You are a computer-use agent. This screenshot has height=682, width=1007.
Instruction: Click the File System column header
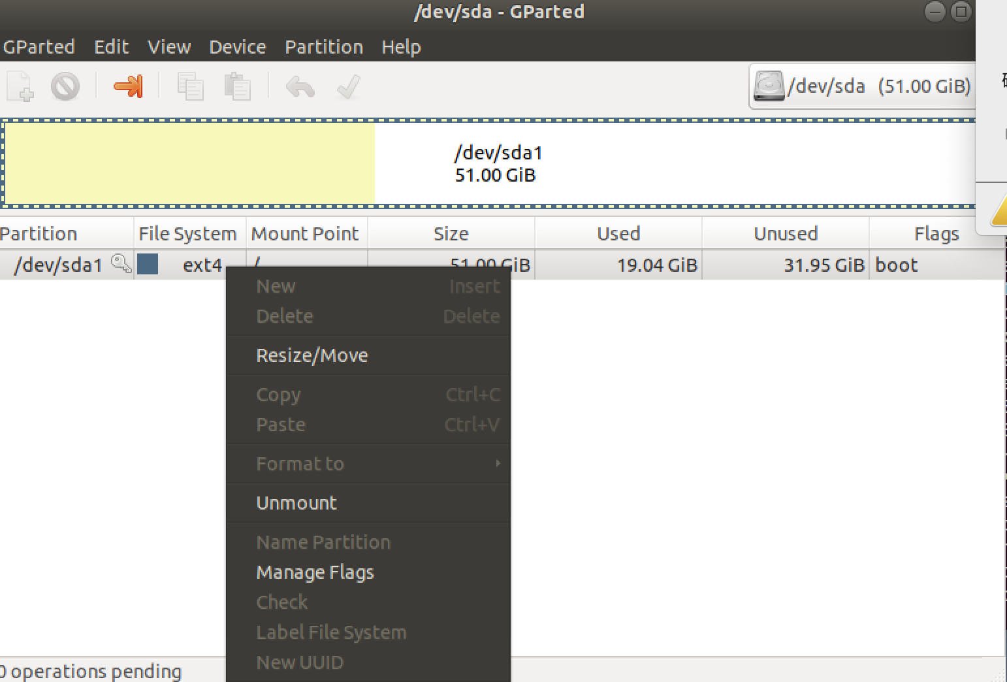pyautogui.click(x=189, y=234)
